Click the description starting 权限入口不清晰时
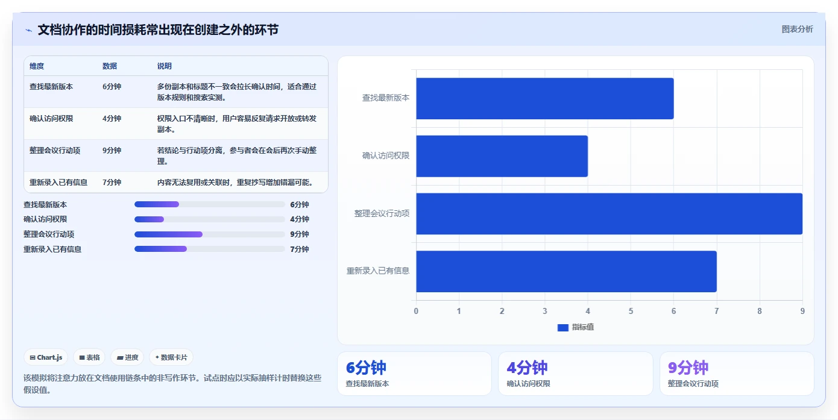Screen dimensions: 838x420 point(237,124)
